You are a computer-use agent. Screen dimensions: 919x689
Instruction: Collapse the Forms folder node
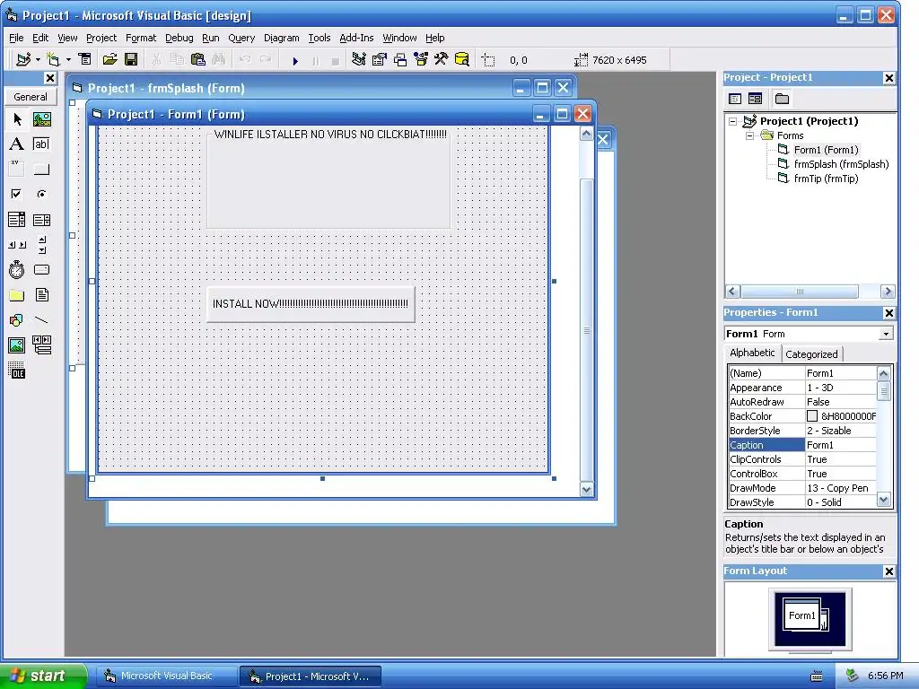click(x=749, y=136)
